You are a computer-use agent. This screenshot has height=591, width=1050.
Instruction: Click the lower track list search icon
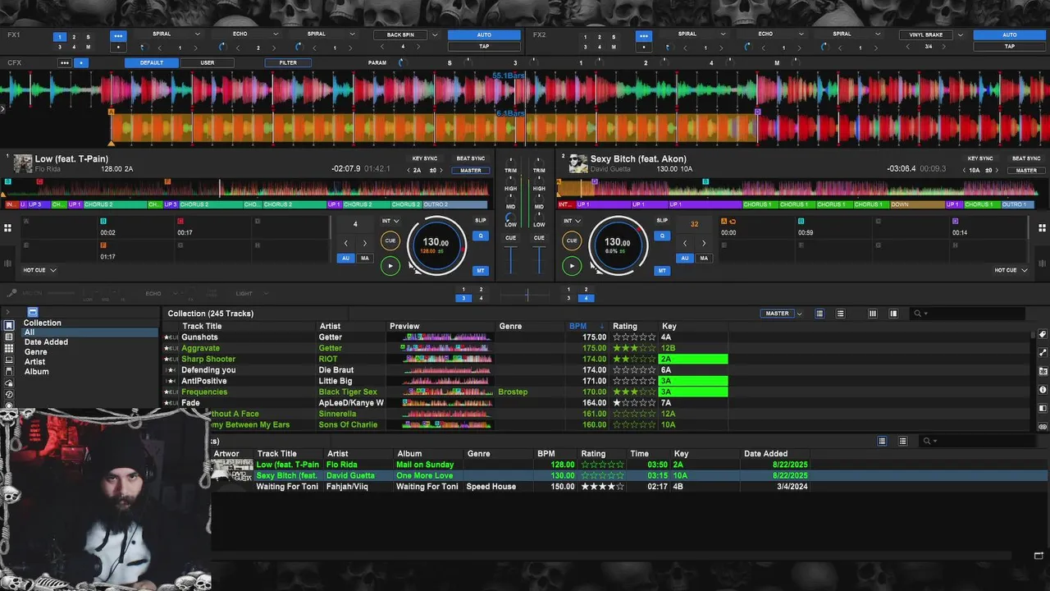(x=927, y=441)
